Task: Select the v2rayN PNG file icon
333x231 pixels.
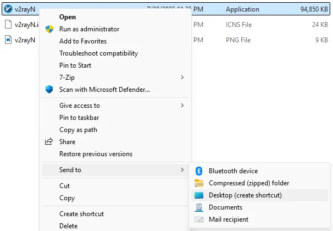Action: click(8, 40)
